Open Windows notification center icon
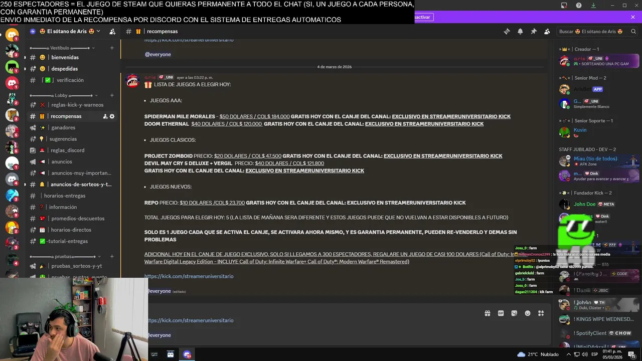Viewport: 642px width, 361px height. (631, 354)
